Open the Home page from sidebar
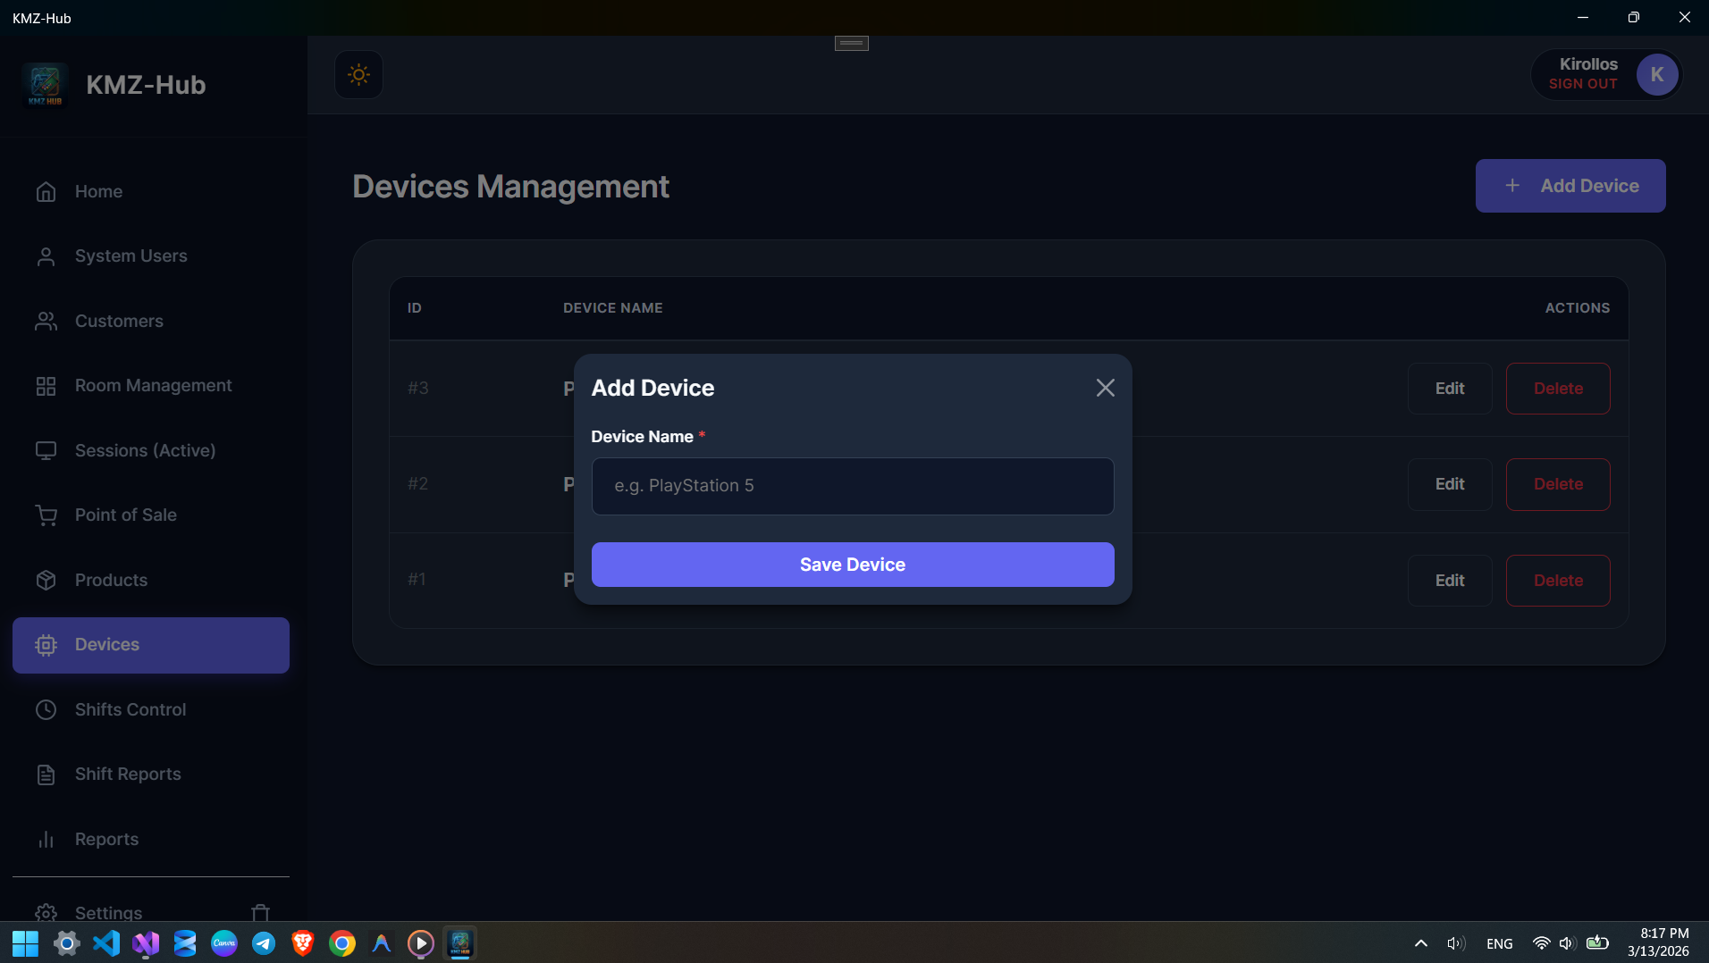Screen dimensions: 1709x963 click(x=98, y=192)
